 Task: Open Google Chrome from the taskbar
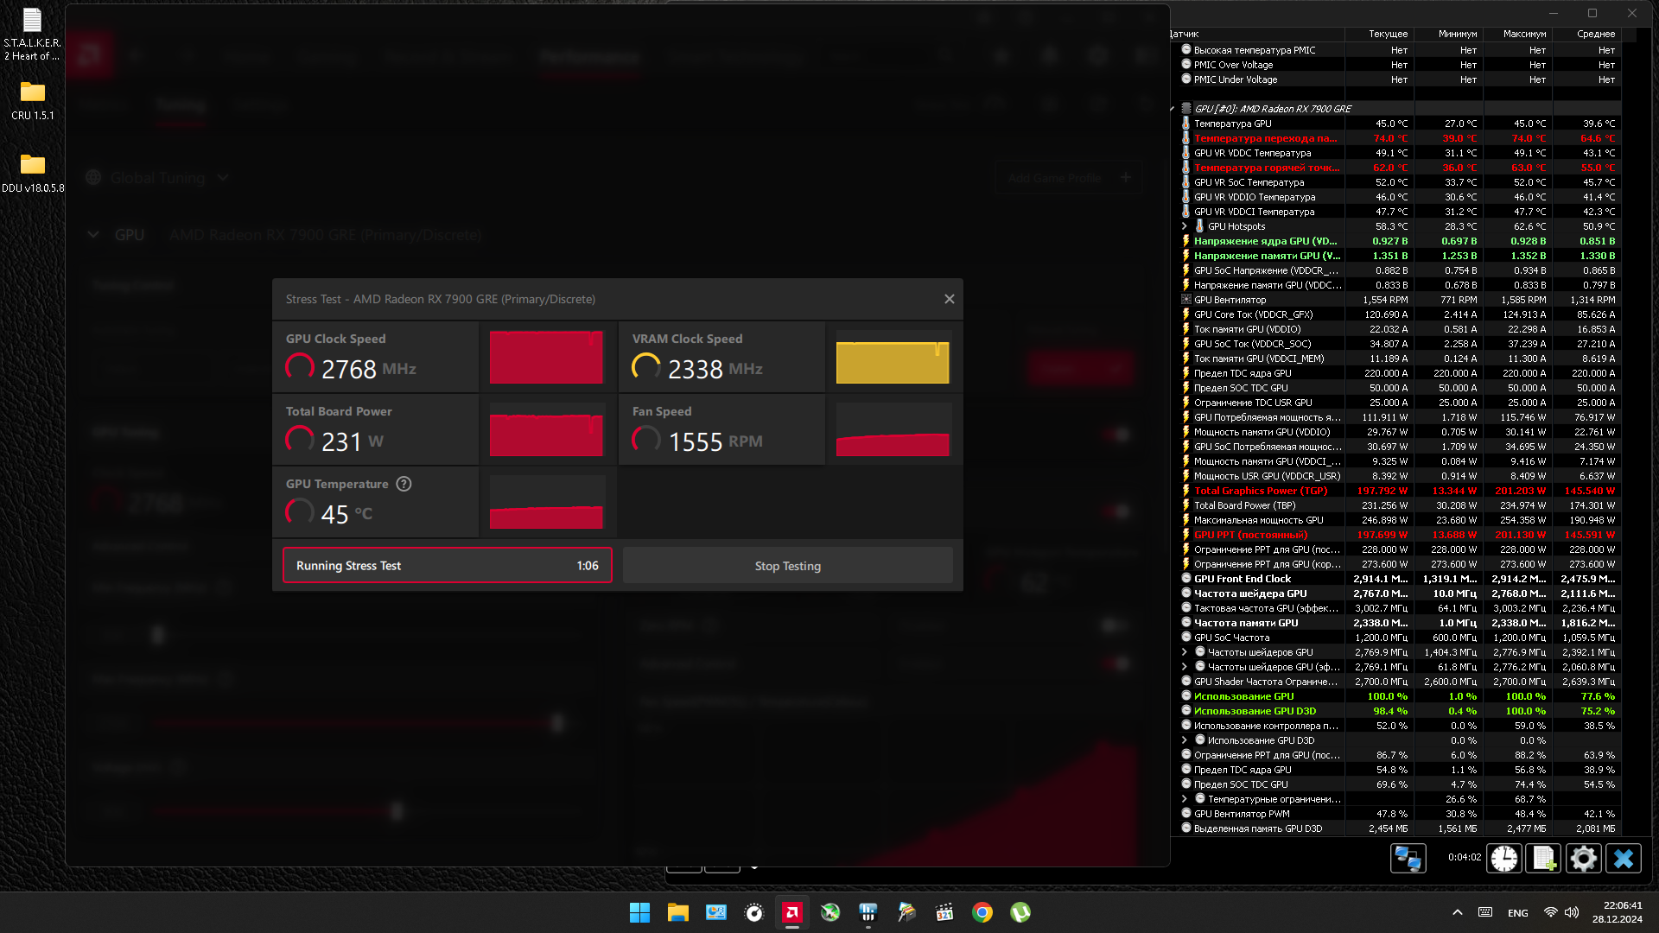pyautogui.click(x=982, y=912)
